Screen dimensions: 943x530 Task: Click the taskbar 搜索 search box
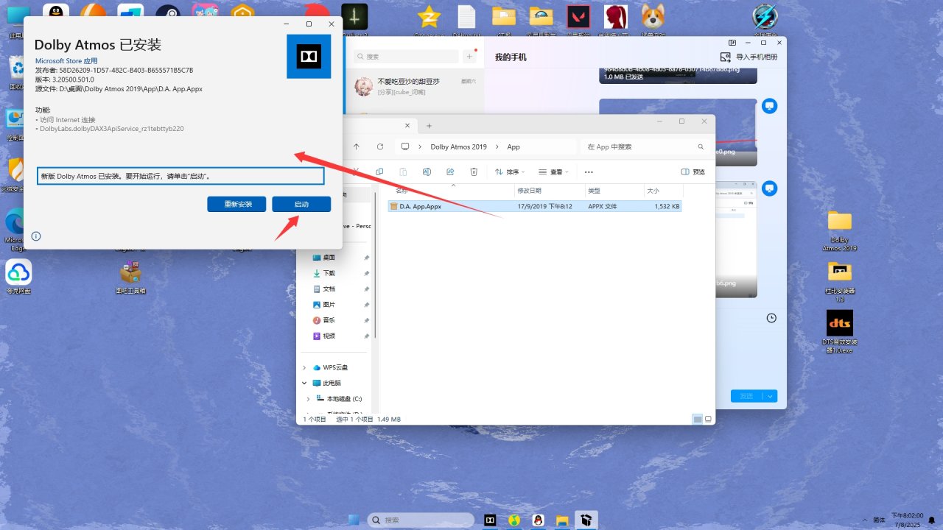(421, 520)
